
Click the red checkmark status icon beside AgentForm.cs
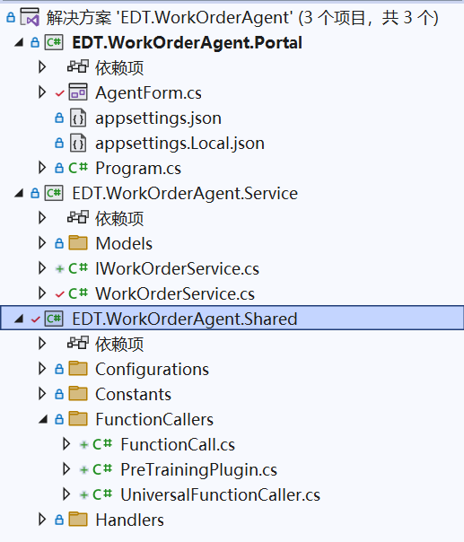[59, 93]
